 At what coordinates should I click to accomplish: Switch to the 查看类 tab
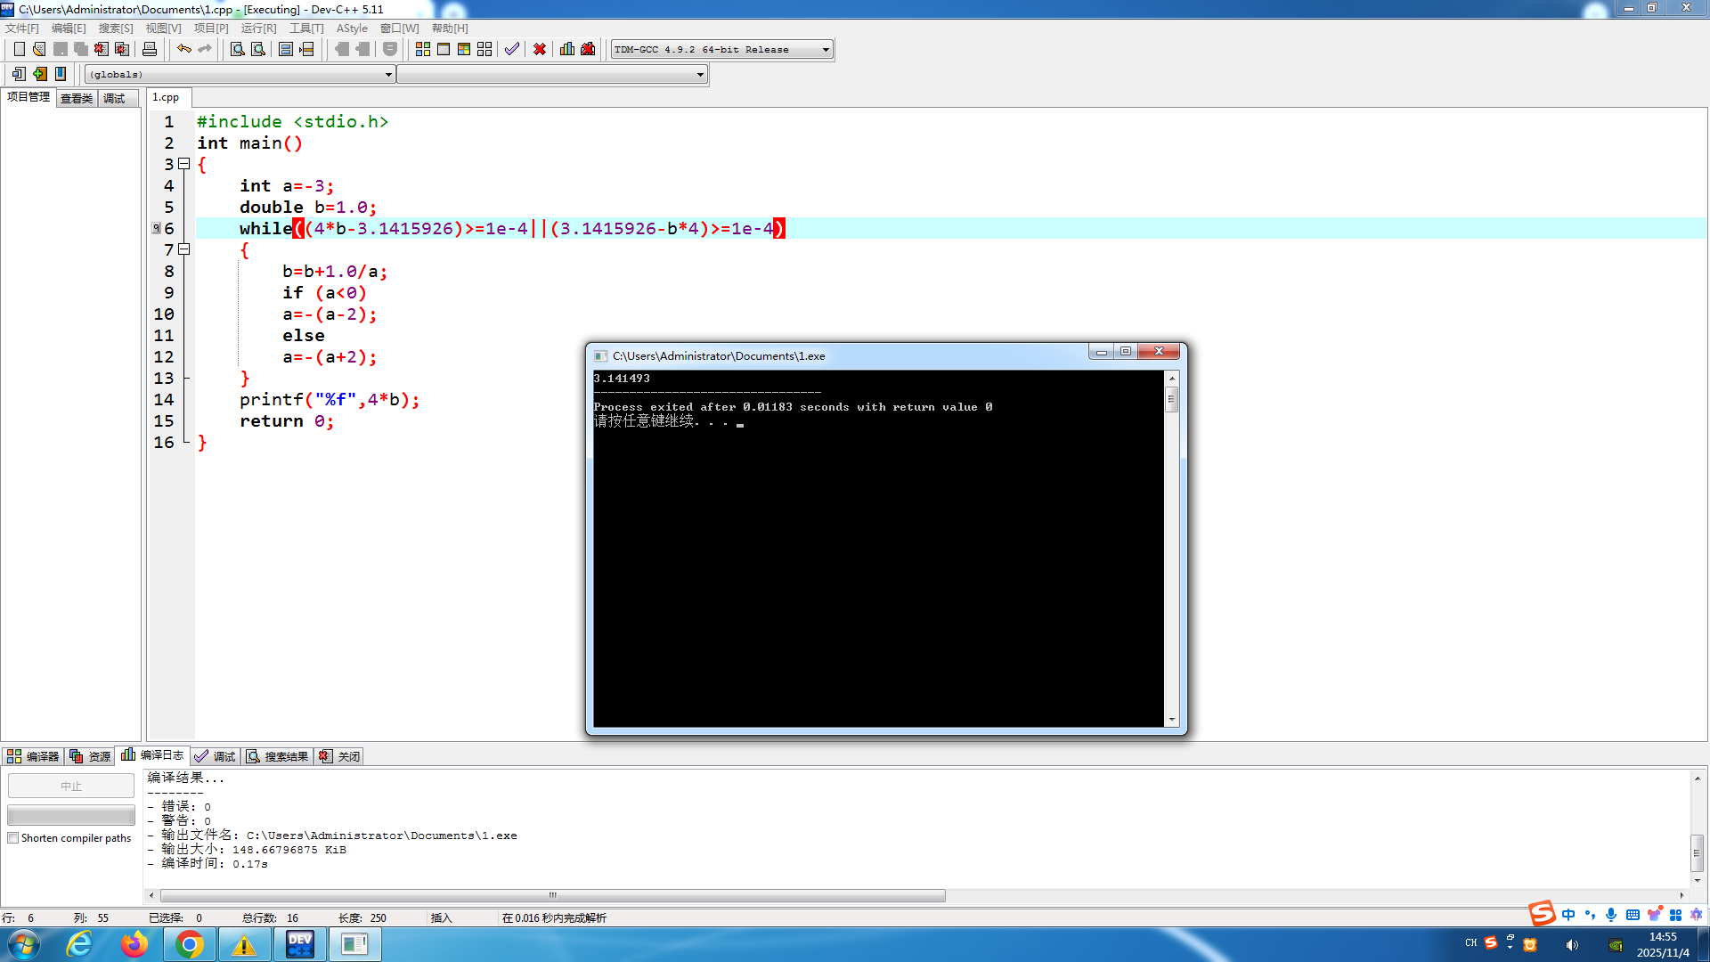pyautogui.click(x=77, y=98)
